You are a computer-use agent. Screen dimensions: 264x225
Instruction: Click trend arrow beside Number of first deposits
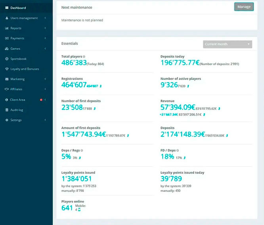coord(95,109)
